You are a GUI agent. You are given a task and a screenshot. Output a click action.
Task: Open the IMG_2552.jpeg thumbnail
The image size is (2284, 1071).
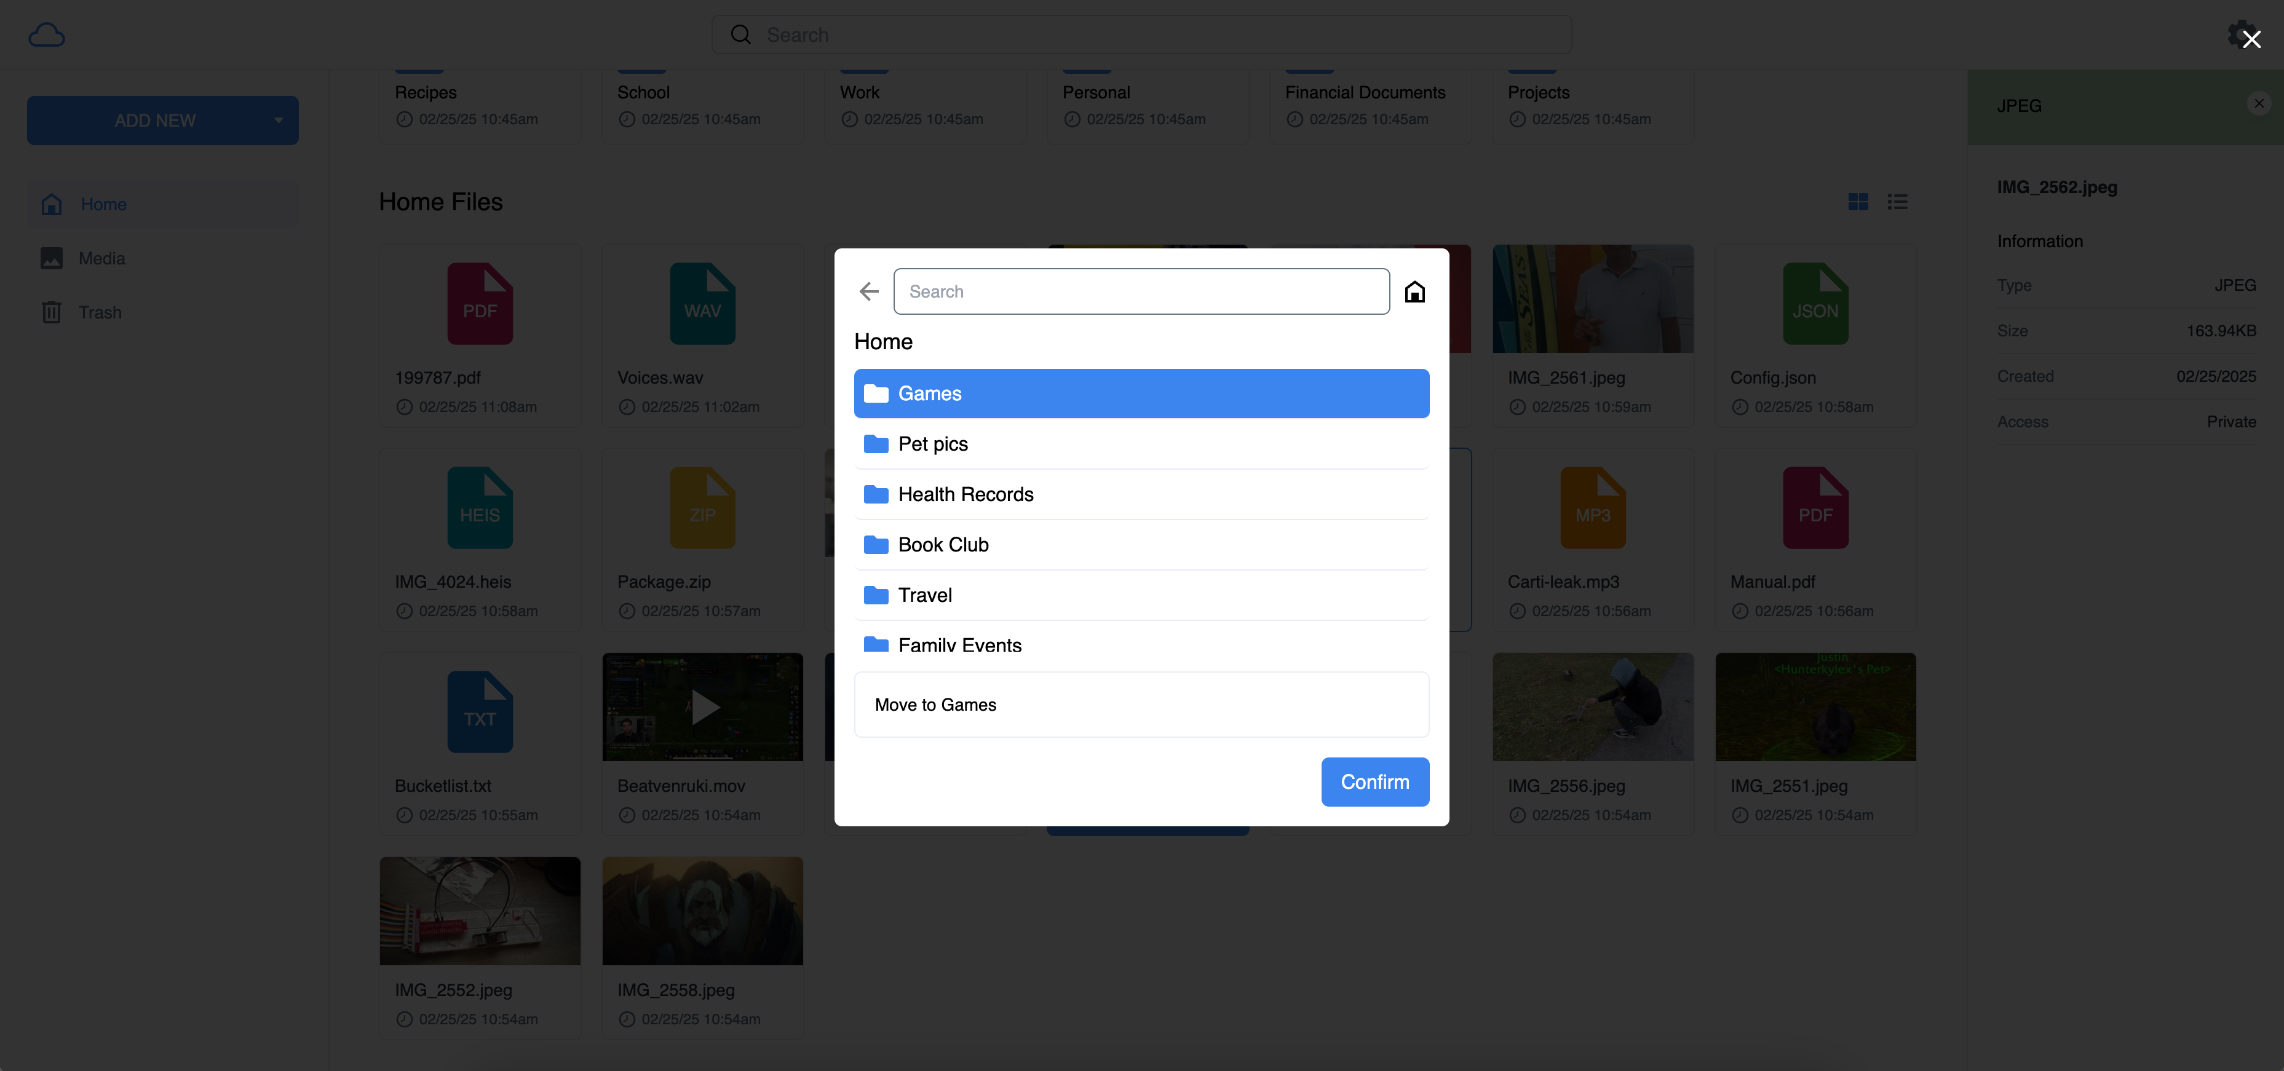480,911
